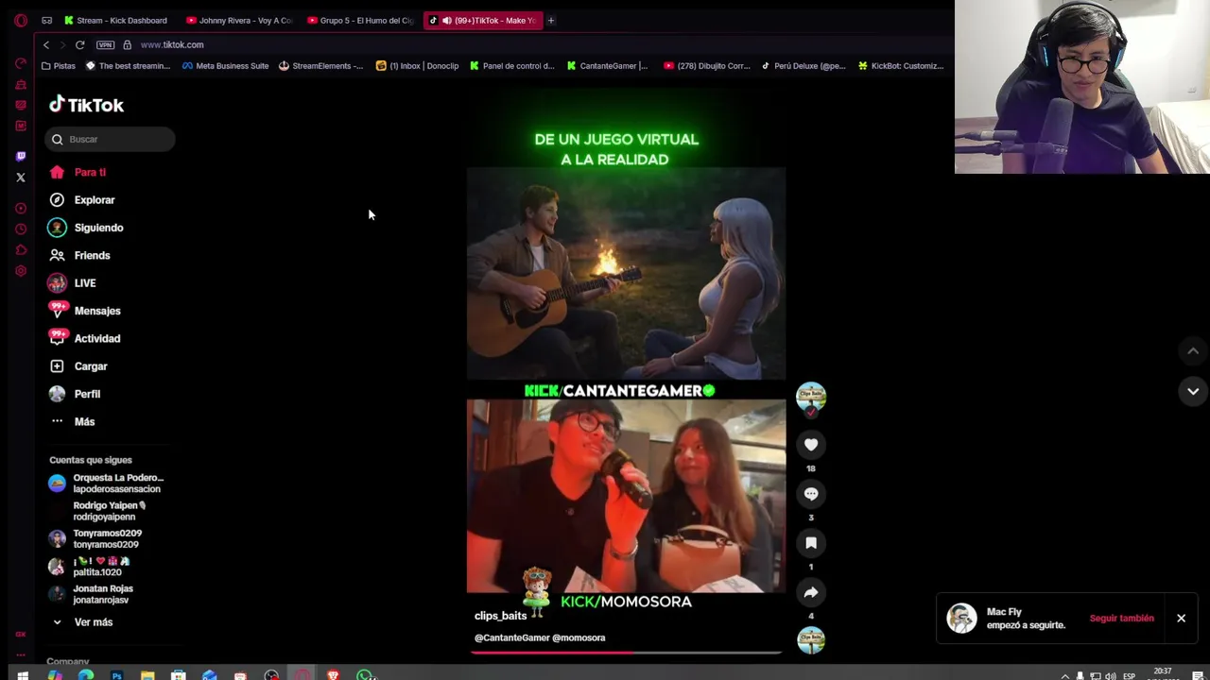Open the Explorar page
The width and height of the screenshot is (1210, 680).
click(81, 200)
